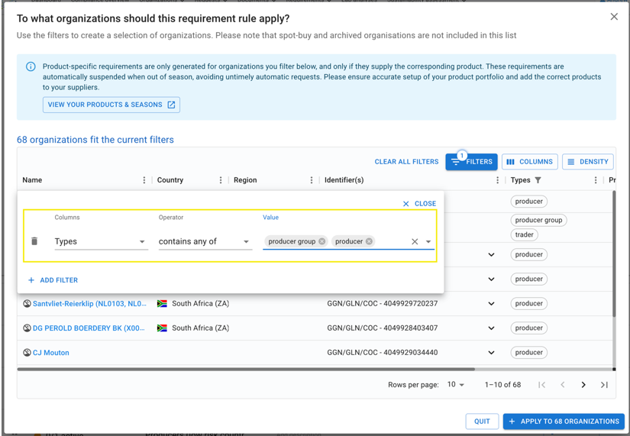Click '68 organizations fit the current filters' text

(95, 140)
